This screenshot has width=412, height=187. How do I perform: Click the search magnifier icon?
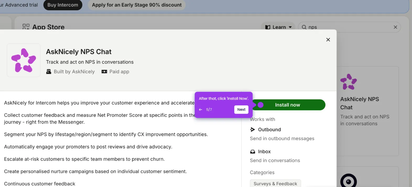tap(304, 27)
